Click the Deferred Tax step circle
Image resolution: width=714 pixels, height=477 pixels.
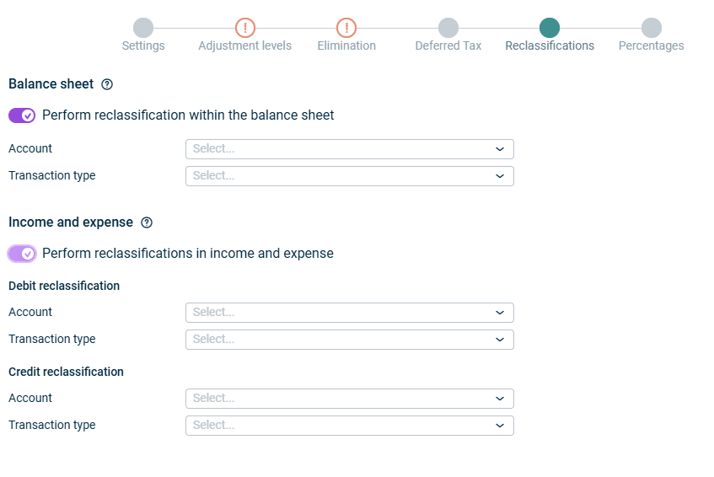(x=448, y=28)
